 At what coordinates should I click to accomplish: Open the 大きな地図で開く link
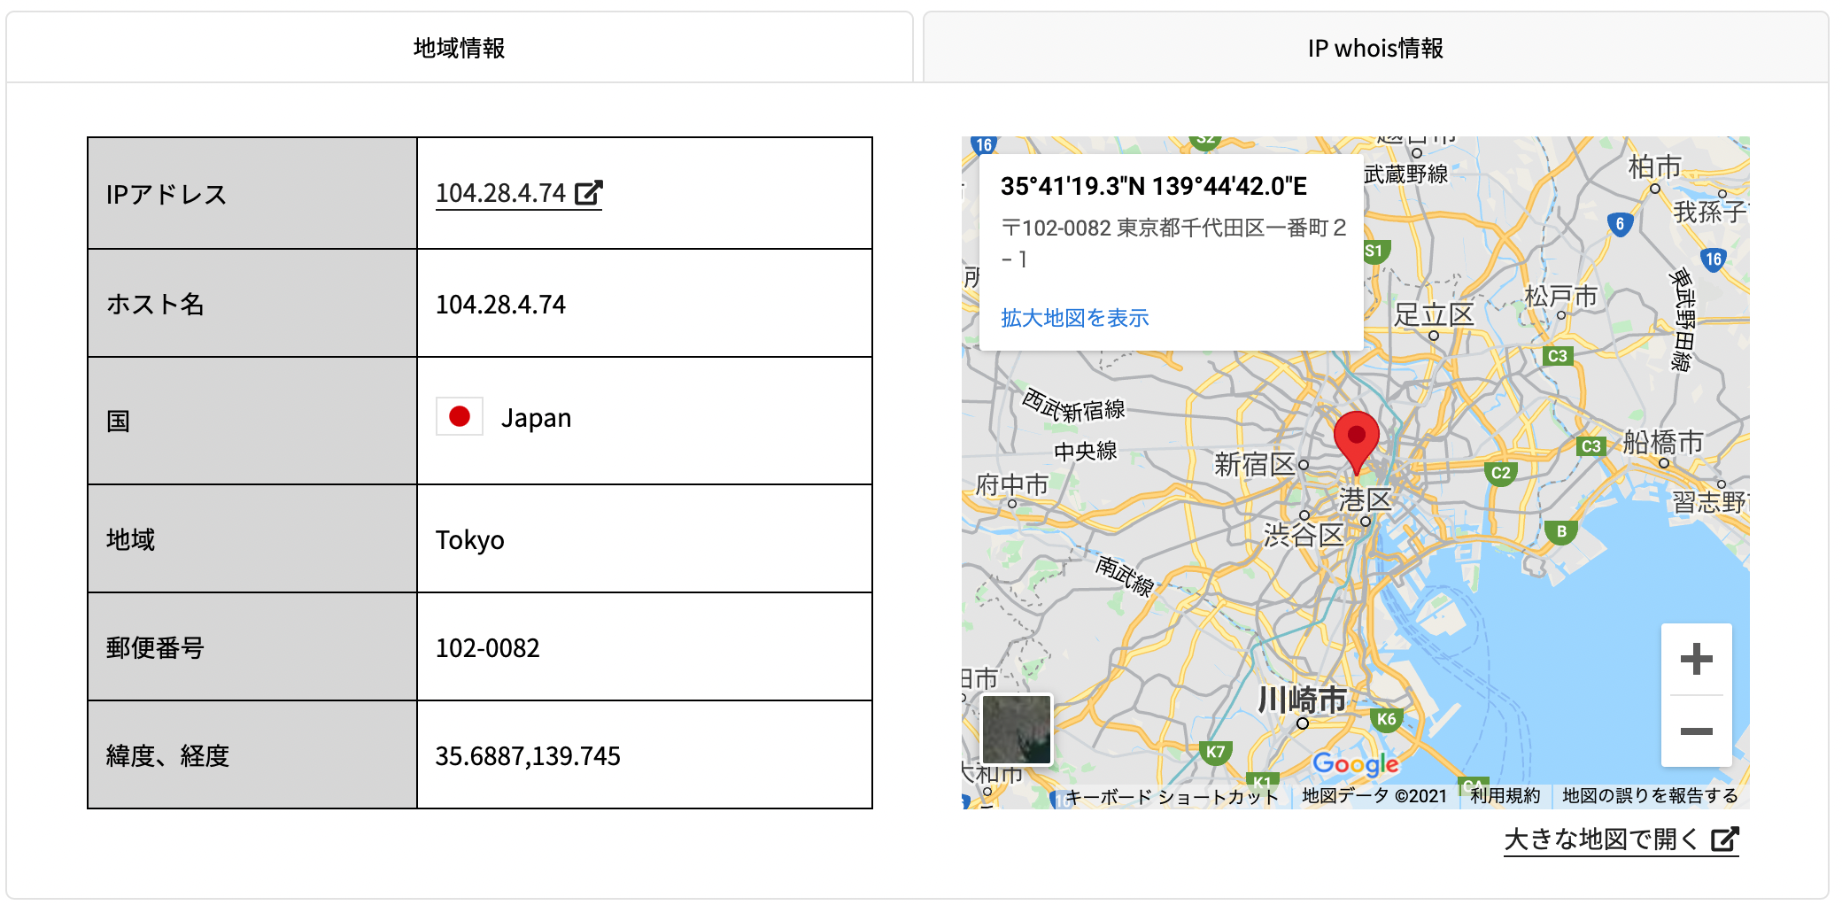(1601, 839)
